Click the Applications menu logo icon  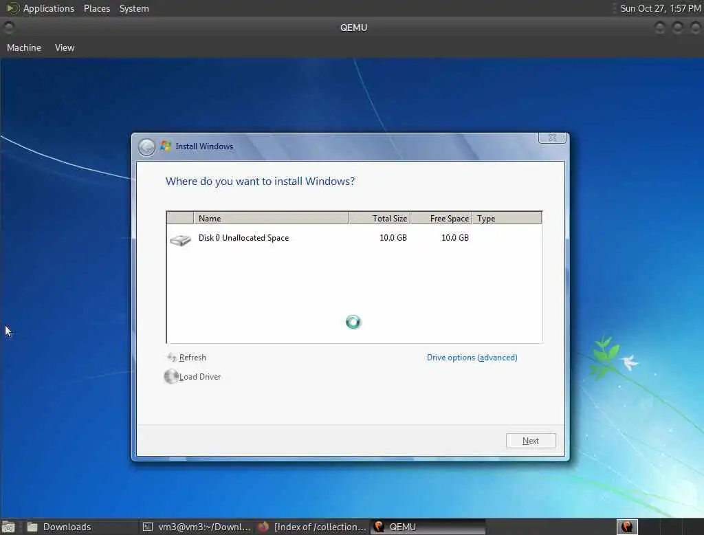coord(13,8)
